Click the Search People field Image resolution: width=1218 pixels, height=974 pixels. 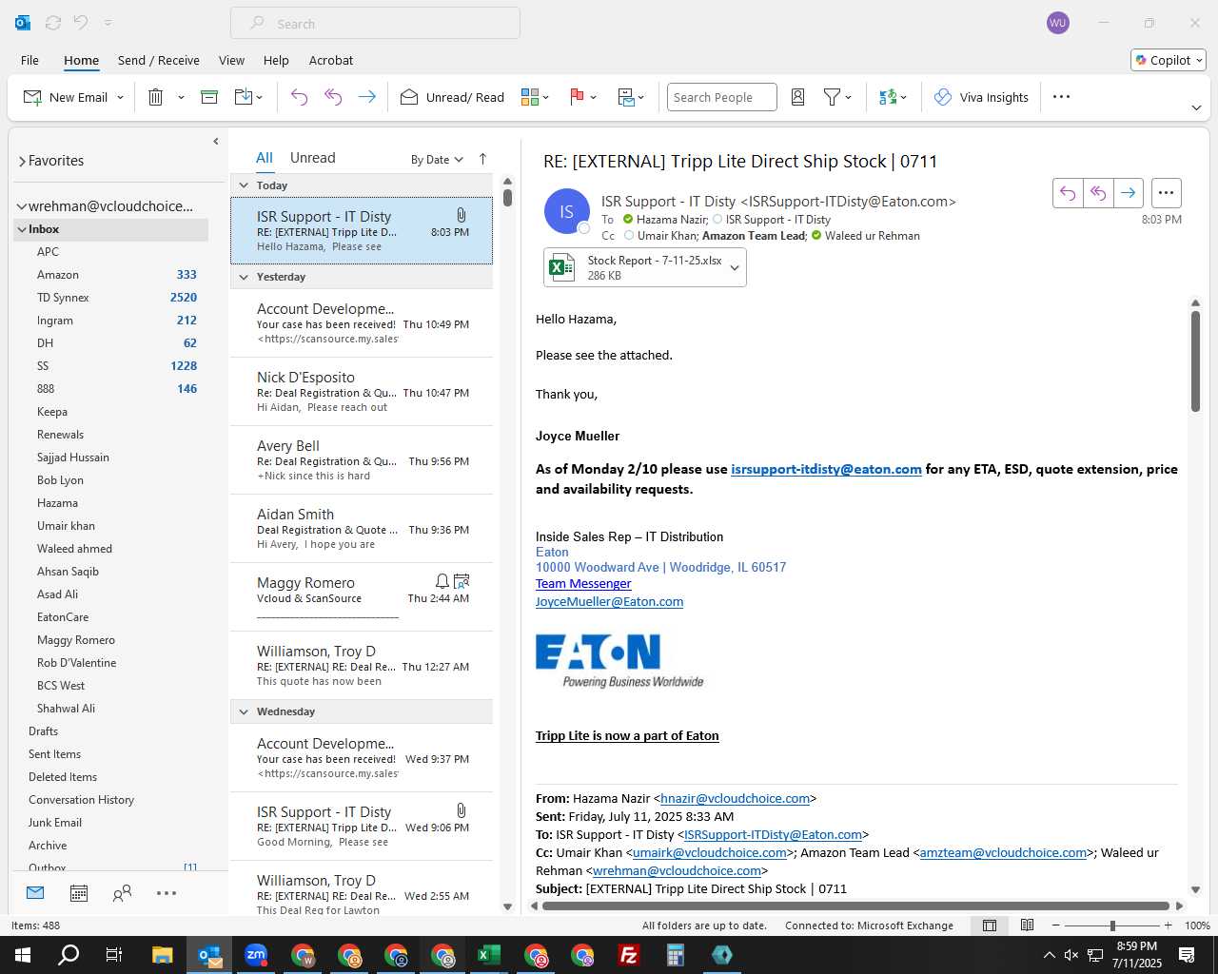[722, 97]
